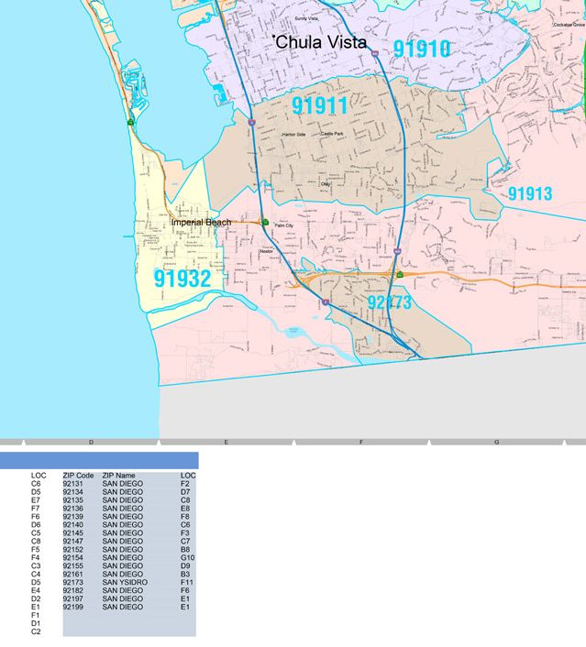Click the Chula Vista city name
Image resolution: width=586 pixels, height=647 pixels.
[322, 43]
